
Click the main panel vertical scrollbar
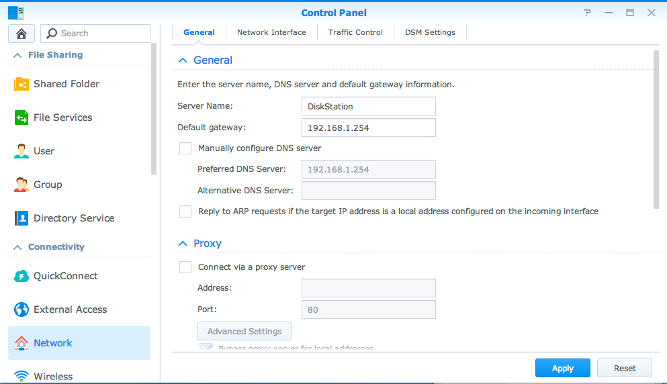656,130
